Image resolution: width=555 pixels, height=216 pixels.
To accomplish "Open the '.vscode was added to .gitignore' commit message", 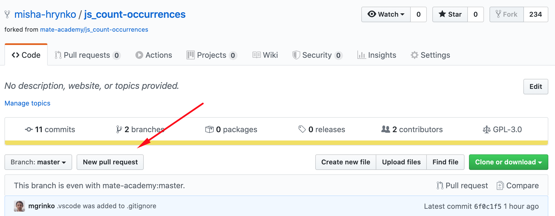I will pos(107,206).
